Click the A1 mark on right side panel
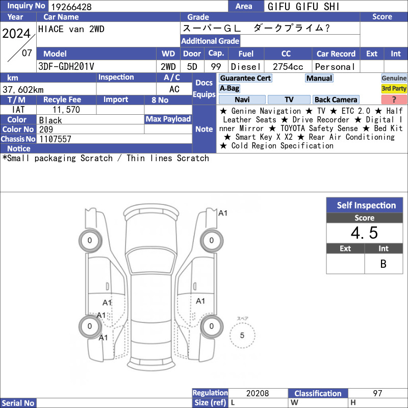The image size is (408, 408). pos(200,301)
